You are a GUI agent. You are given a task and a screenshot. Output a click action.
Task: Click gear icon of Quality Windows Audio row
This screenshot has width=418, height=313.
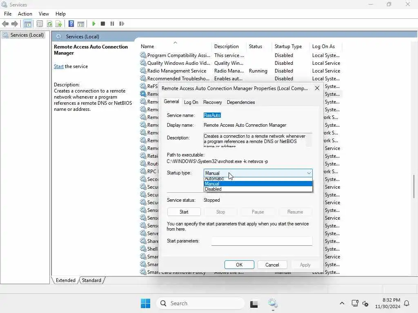click(x=143, y=63)
